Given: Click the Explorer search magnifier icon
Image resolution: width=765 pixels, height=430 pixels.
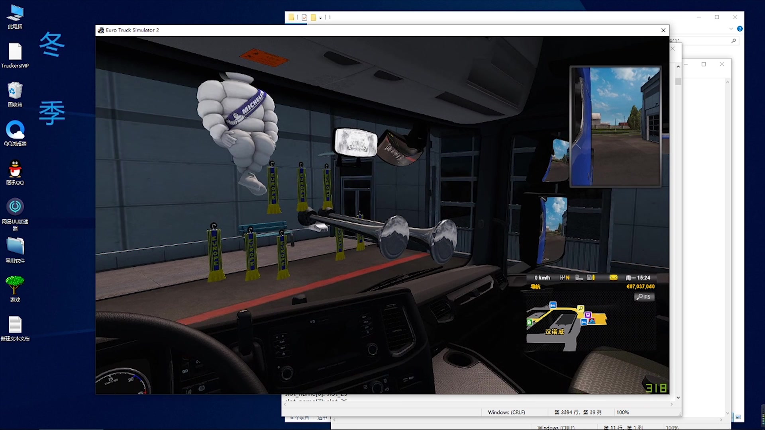Looking at the screenshot, I should click(734, 41).
